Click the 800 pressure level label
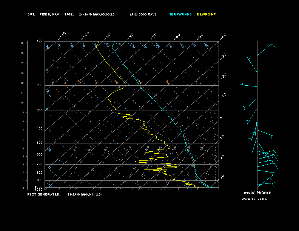The image size is (299, 231). (40, 172)
